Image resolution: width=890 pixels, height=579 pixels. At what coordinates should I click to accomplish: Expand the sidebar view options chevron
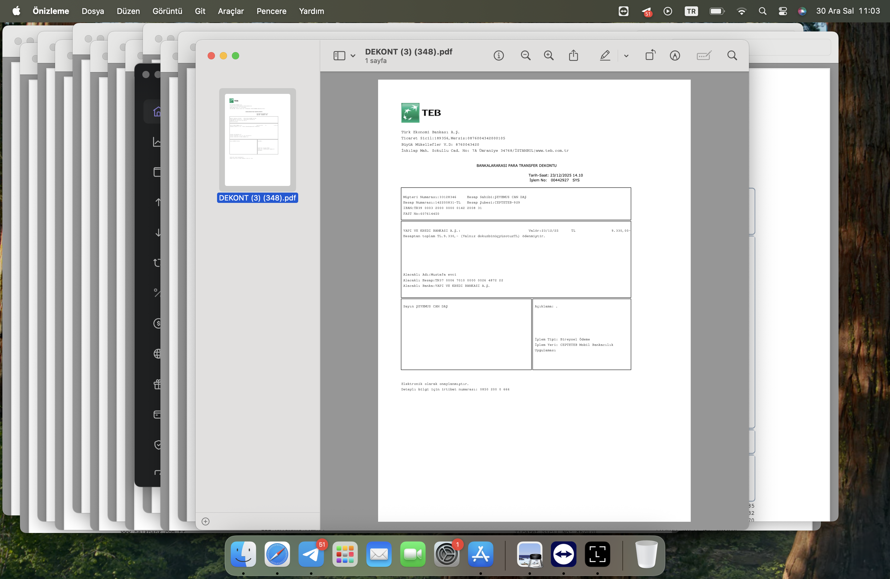click(353, 56)
